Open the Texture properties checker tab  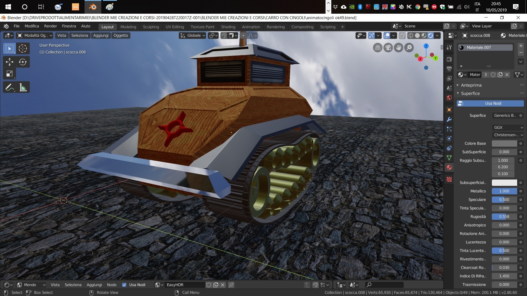point(449,180)
